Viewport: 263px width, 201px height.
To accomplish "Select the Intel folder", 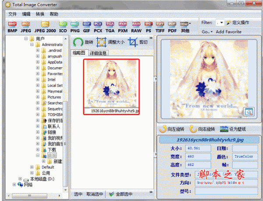I will [x=51, y=80].
